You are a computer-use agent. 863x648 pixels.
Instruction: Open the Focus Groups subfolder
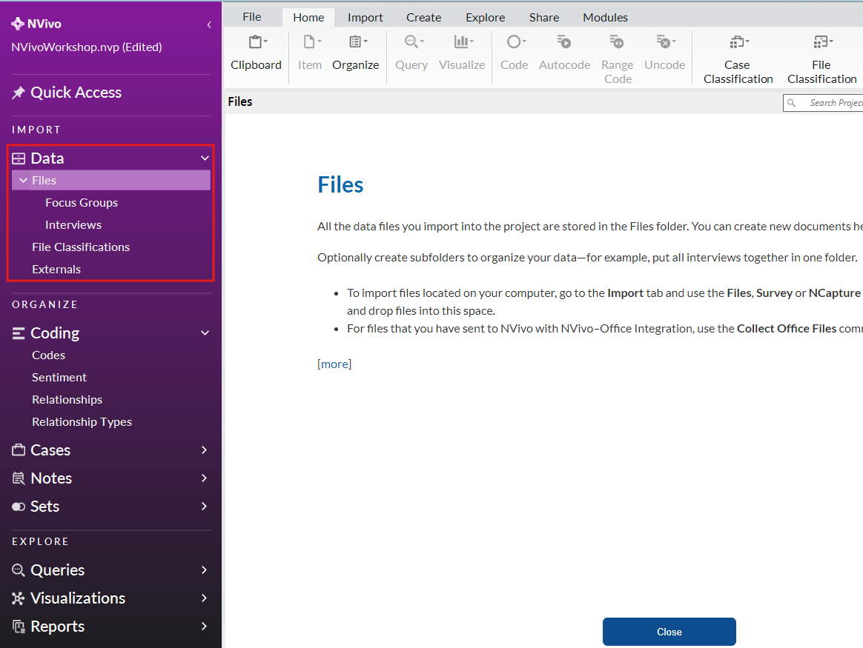click(x=82, y=203)
